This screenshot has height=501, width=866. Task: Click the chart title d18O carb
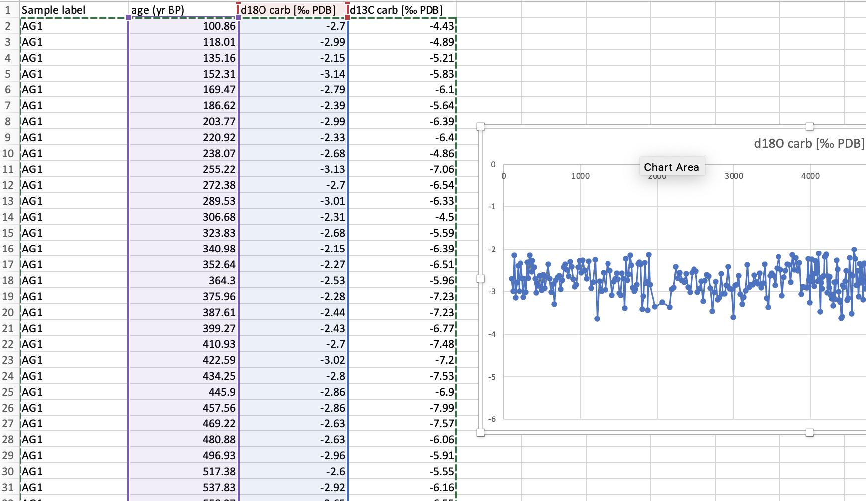point(809,143)
